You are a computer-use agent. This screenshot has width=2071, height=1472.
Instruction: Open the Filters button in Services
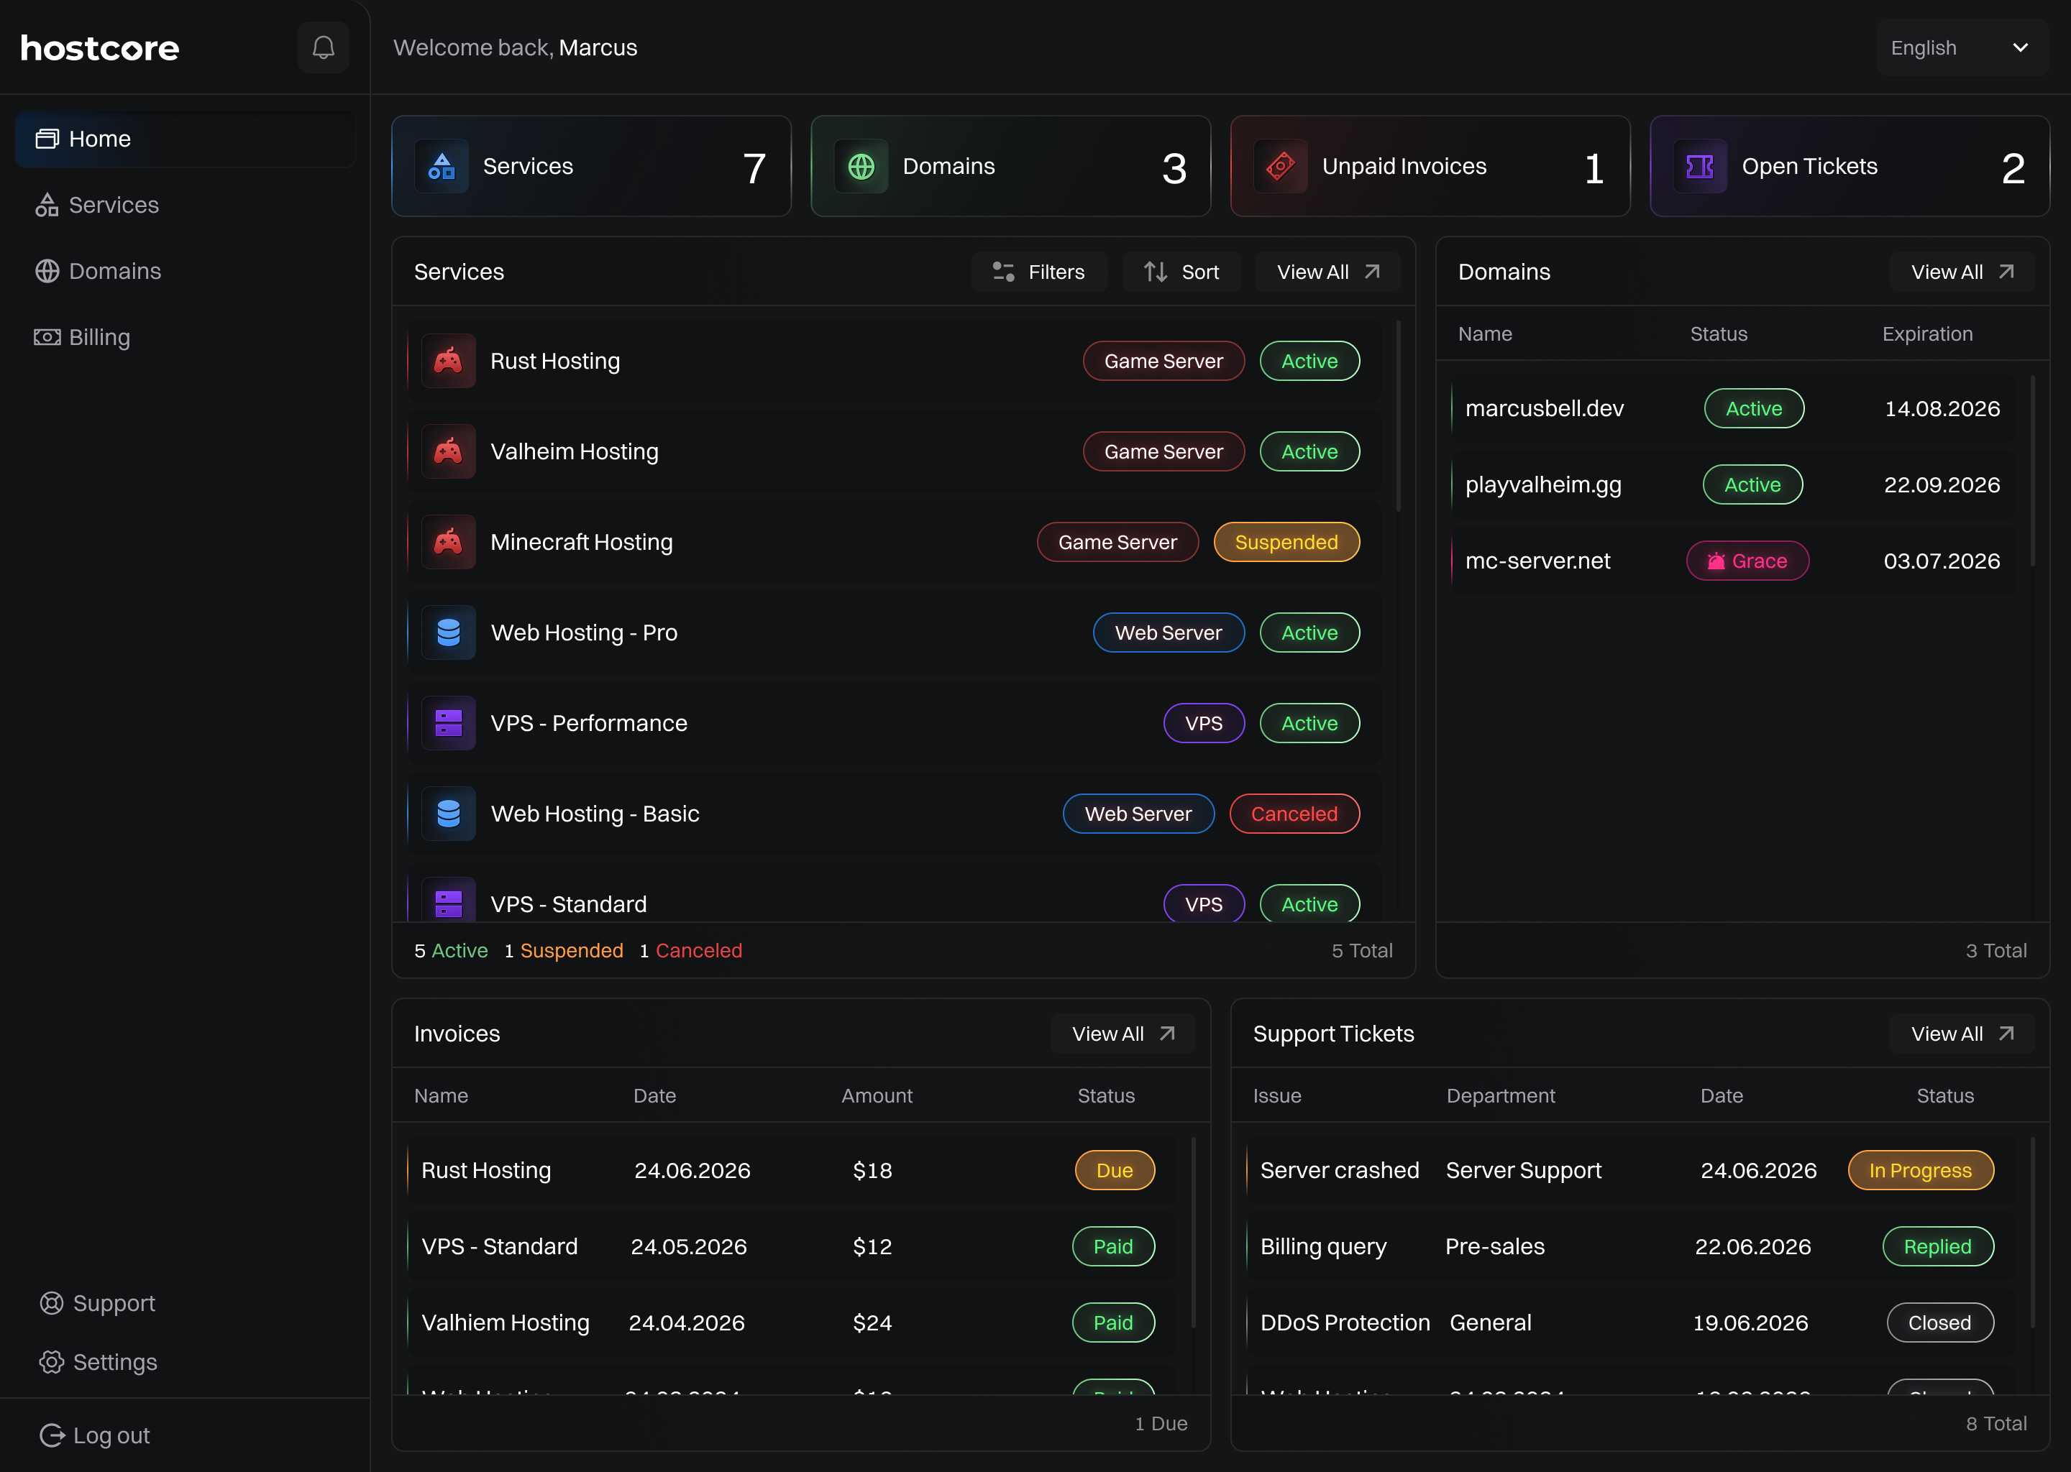[1039, 272]
